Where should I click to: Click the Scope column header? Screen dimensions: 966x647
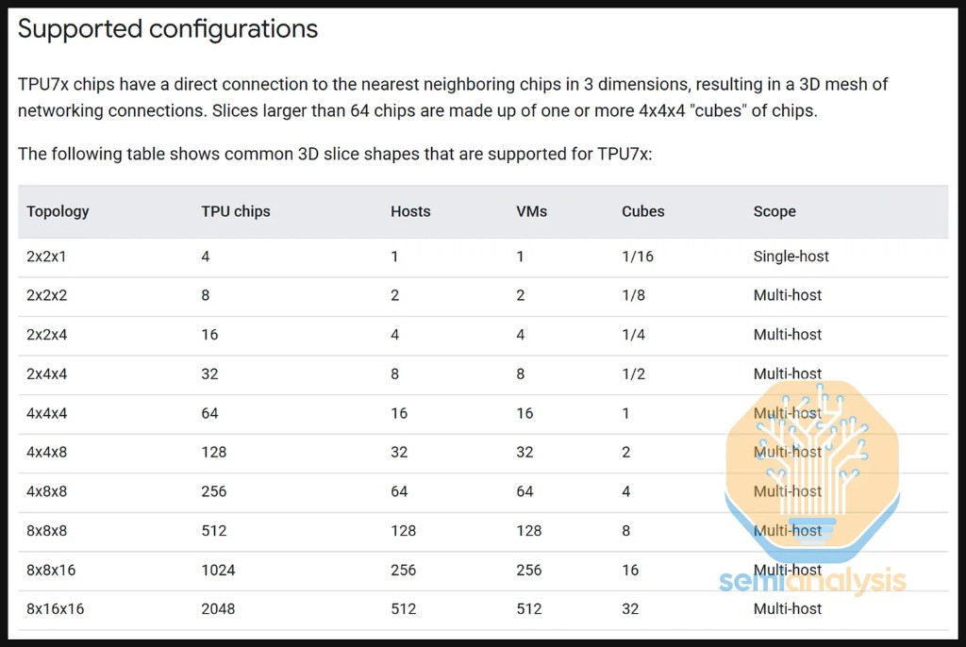click(x=774, y=211)
